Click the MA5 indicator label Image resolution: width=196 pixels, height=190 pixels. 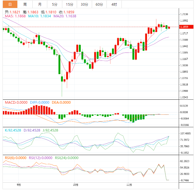click(15, 16)
